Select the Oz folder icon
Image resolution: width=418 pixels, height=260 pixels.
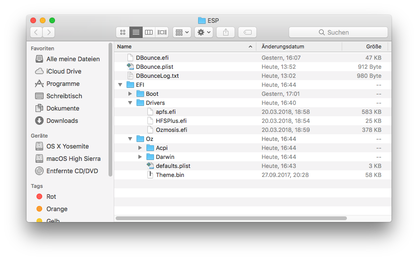(x=140, y=139)
